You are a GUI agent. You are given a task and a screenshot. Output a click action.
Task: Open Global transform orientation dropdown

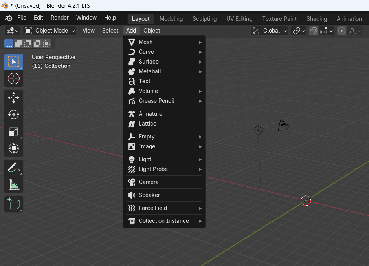point(270,31)
